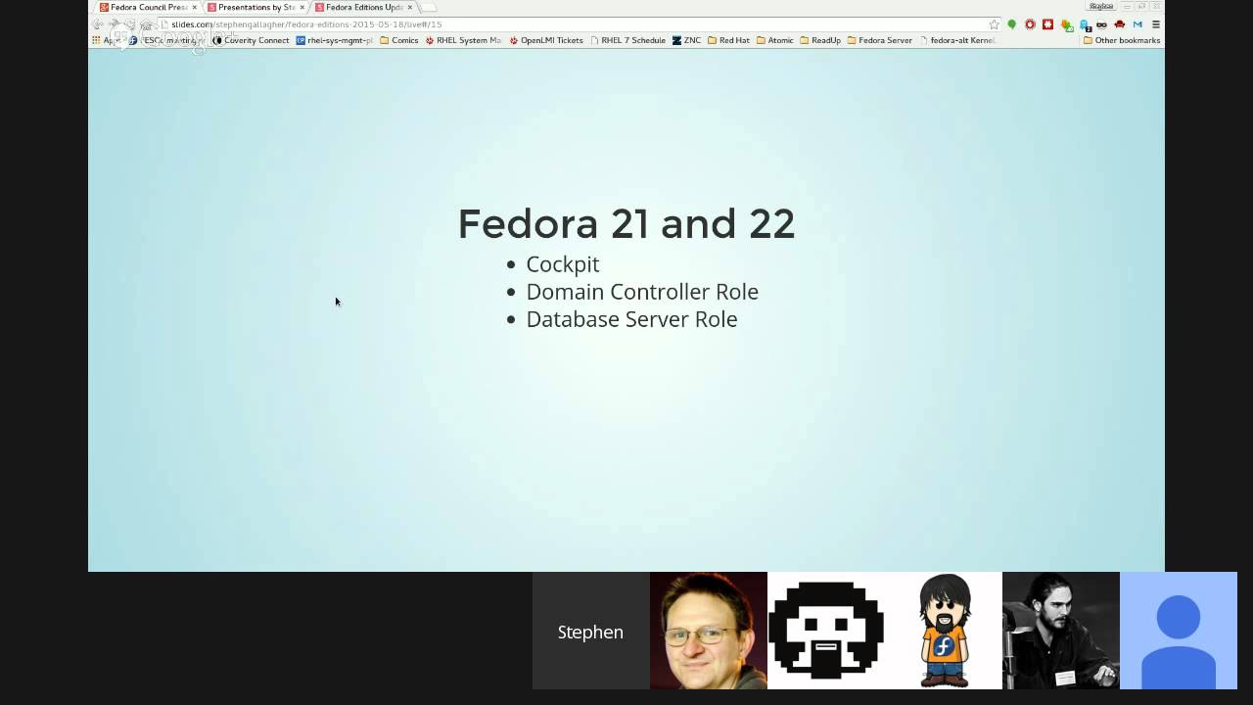Expand the Fedora Server bookmark folder
This screenshot has width=1253, height=705.
[879, 40]
